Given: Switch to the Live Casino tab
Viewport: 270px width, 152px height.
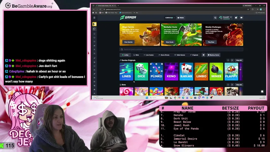Looking at the screenshot, I should pyautogui.click(x=148, y=55).
